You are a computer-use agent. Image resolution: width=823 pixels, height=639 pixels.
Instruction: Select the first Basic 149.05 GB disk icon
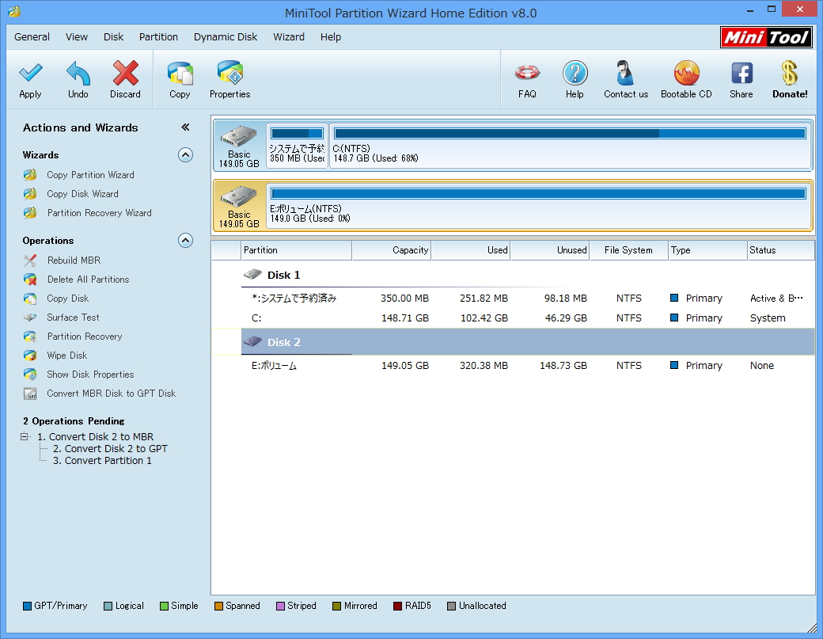click(x=239, y=146)
